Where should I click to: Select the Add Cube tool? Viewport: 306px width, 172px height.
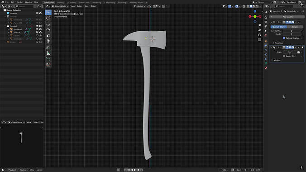point(48,59)
